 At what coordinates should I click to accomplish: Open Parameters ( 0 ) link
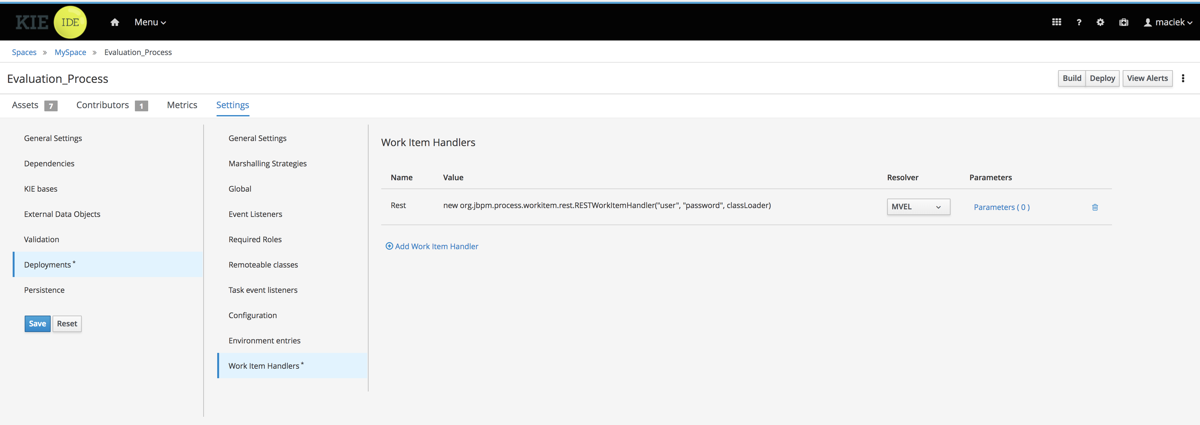coord(1001,207)
